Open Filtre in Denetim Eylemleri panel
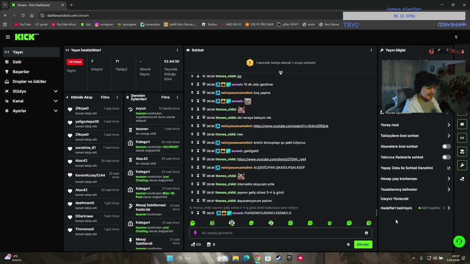470x264 pixels. click(165, 98)
